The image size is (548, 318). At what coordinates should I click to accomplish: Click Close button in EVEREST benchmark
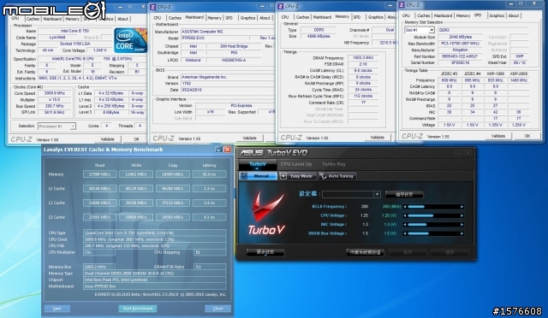(x=217, y=309)
